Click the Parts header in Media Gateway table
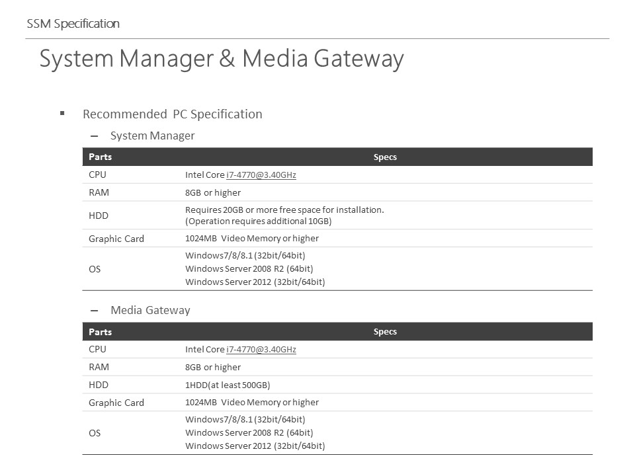 click(x=101, y=332)
